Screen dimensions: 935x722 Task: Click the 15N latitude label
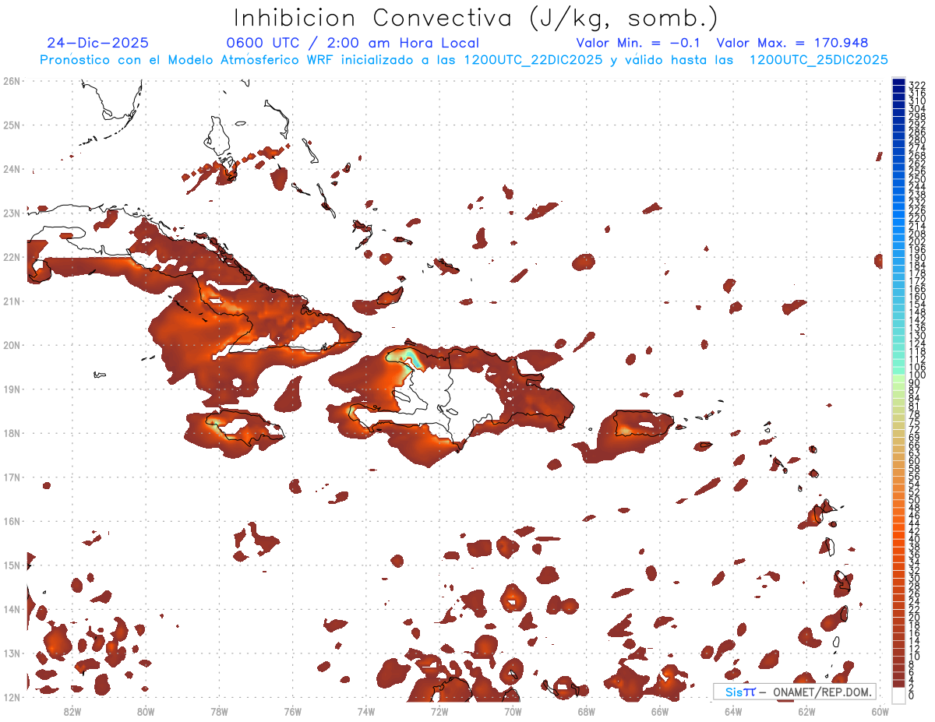[x=12, y=565]
